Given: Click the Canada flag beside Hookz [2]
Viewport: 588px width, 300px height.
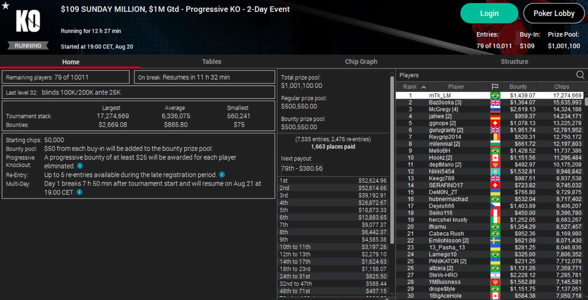Looking at the screenshot, I should tap(495, 158).
